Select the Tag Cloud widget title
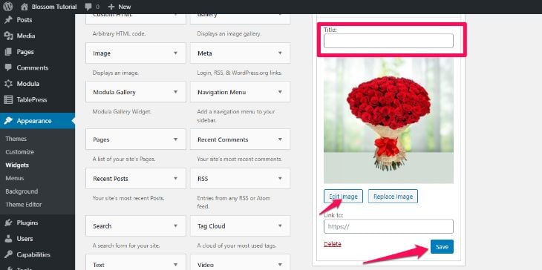 point(211,225)
